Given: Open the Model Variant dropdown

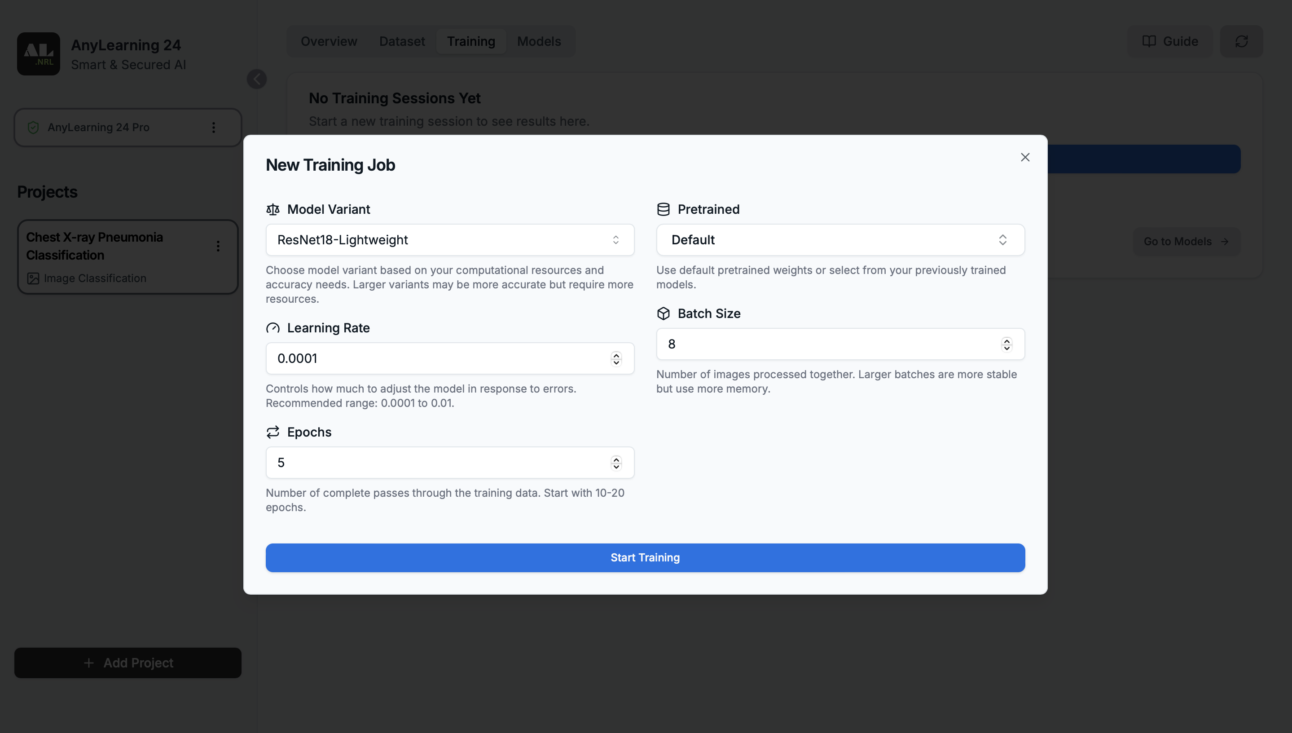Looking at the screenshot, I should pos(449,240).
